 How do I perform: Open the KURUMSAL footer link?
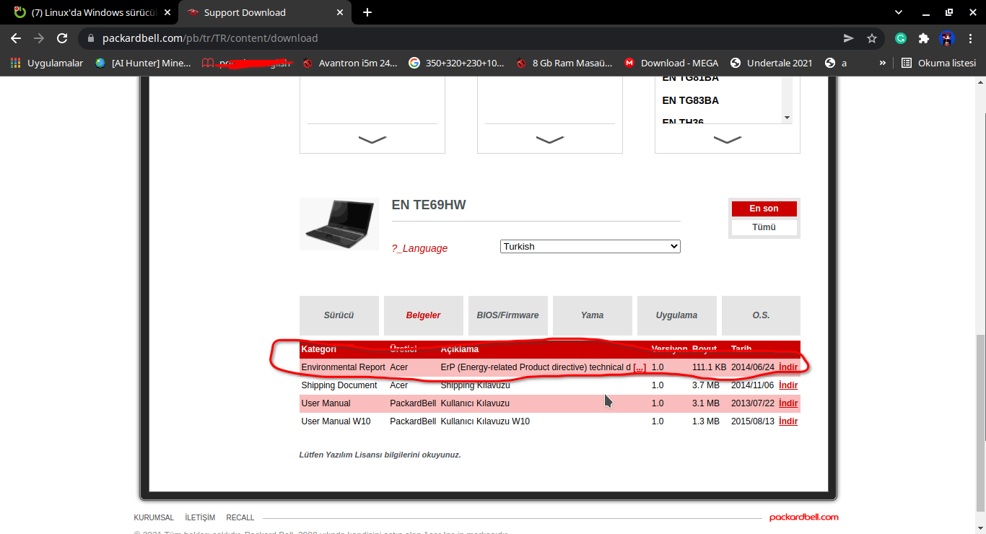tap(154, 517)
